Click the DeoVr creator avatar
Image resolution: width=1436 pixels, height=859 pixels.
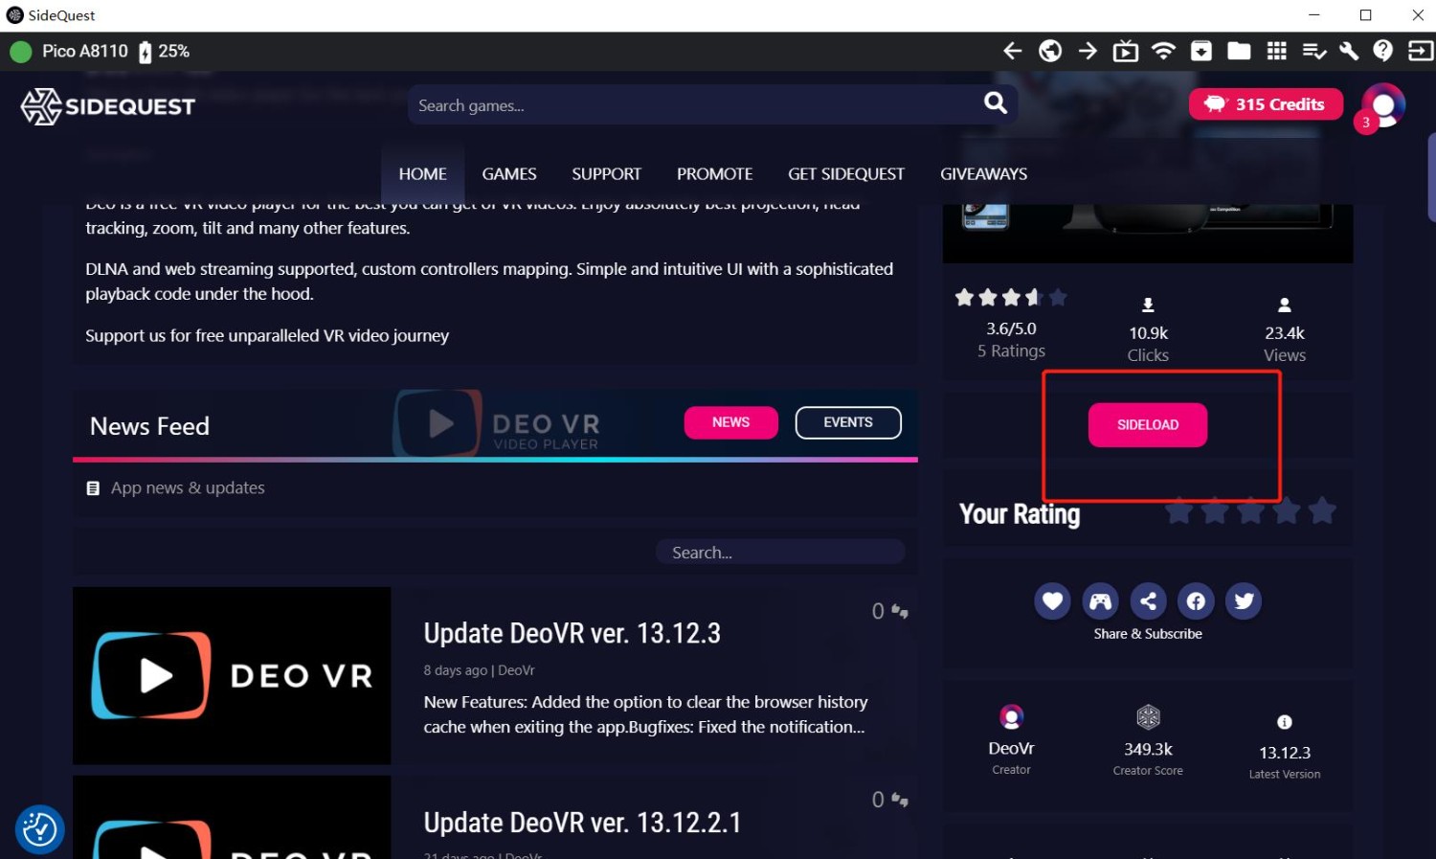pyautogui.click(x=1011, y=716)
